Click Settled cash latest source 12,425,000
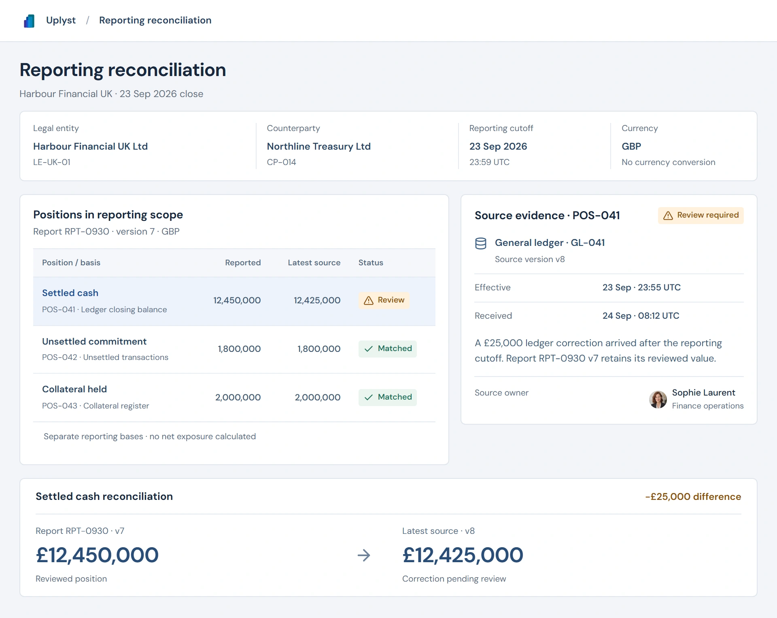The image size is (777, 618). [317, 300]
